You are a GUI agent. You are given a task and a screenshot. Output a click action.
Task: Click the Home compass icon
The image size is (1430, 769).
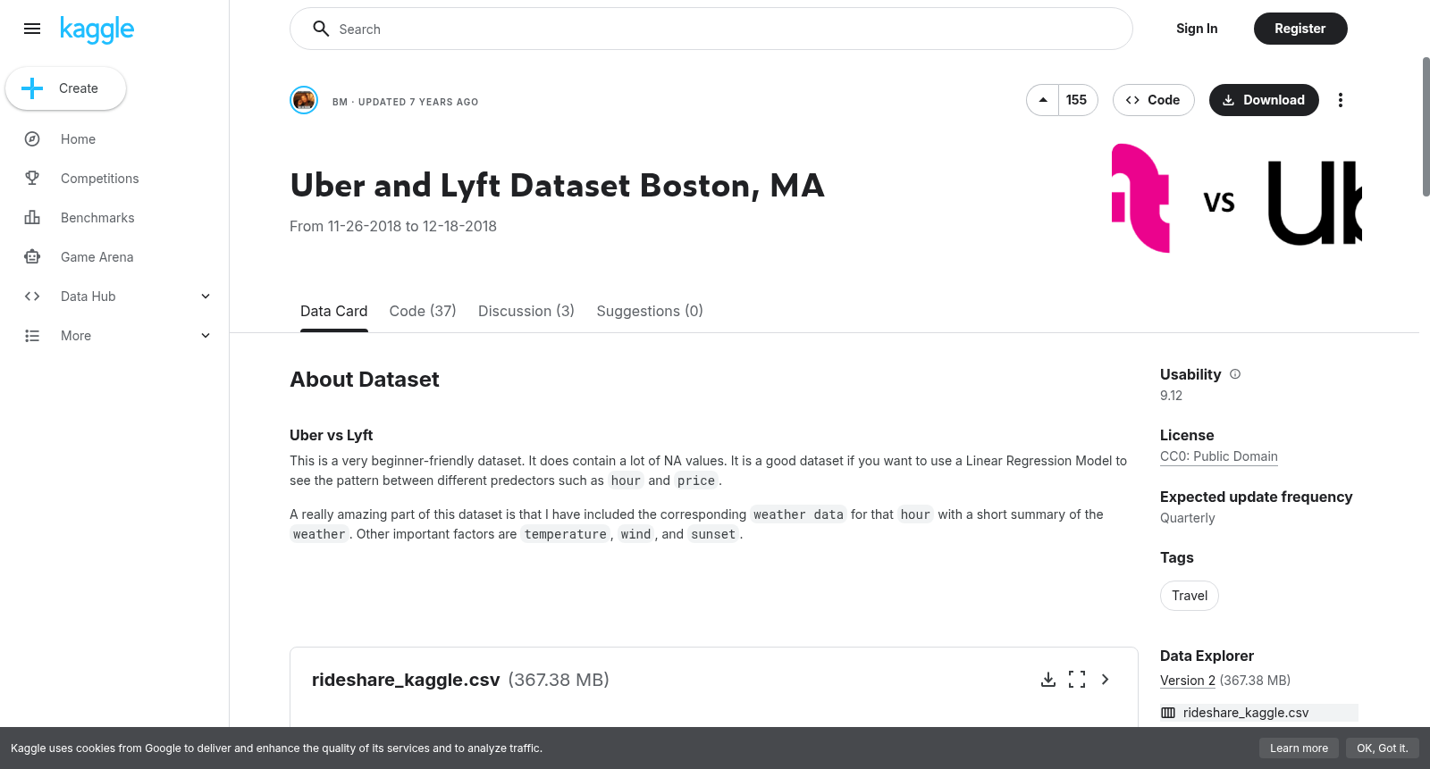point(32,139)
